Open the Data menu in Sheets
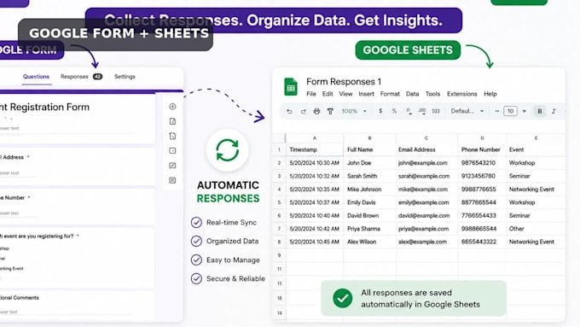This screenshot has width=580, height=327. (x=412, y=94)
